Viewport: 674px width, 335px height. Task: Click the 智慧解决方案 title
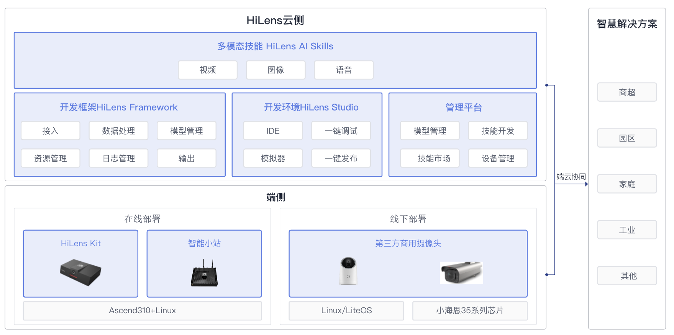pyautogui.click(x=627, y=24)
